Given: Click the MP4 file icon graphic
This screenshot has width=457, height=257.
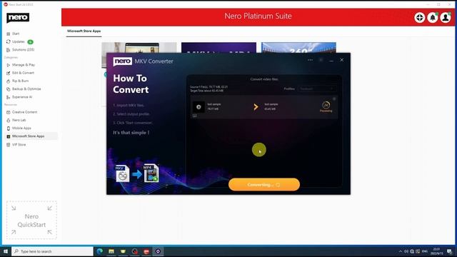Looking at the screenshot, I should click(151, 173).
